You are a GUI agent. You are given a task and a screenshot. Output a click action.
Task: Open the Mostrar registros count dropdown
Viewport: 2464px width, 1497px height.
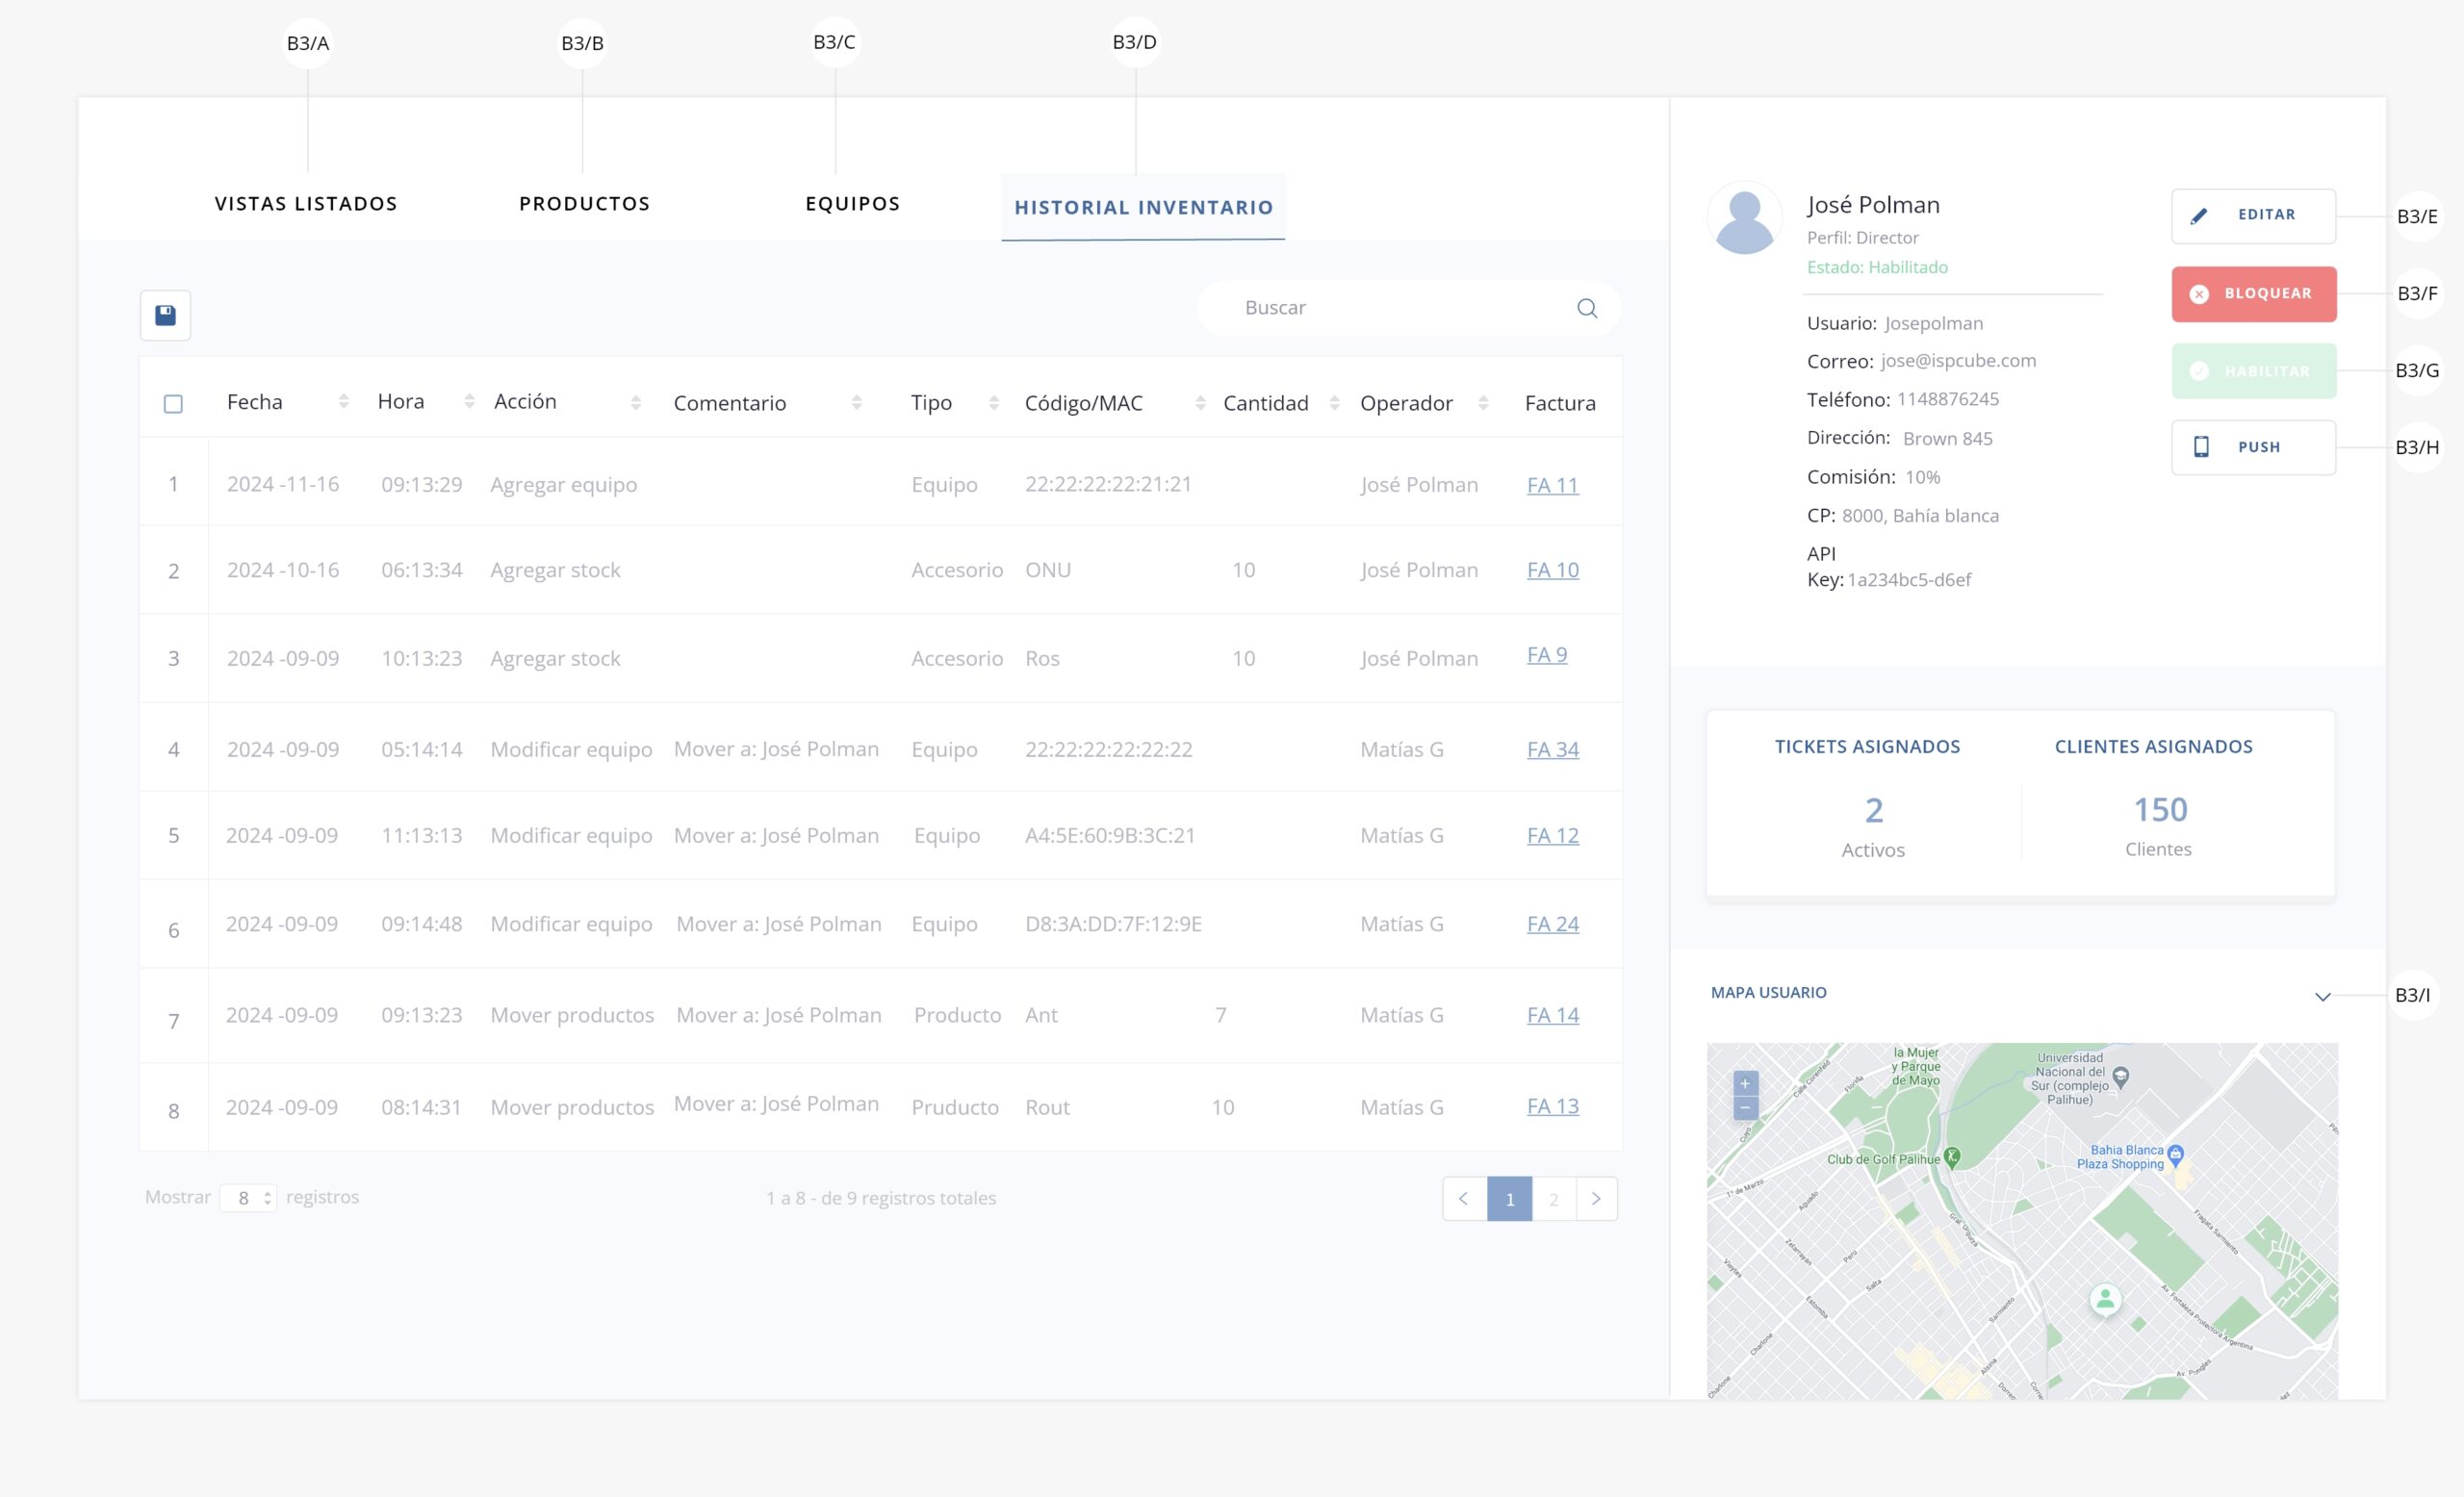coord(248,1197)
